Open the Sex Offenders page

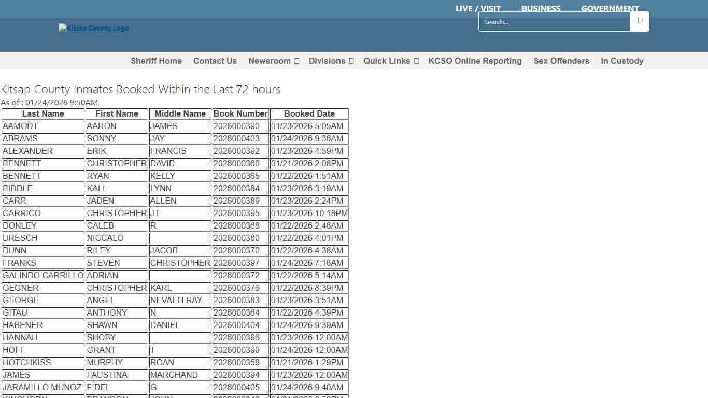tap(561, 61)
